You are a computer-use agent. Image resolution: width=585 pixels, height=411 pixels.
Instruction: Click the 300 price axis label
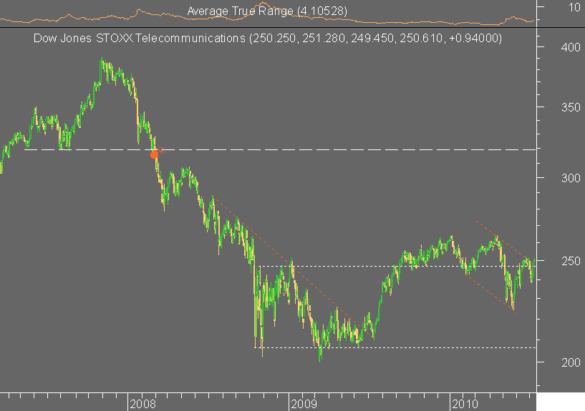[571, 178]
